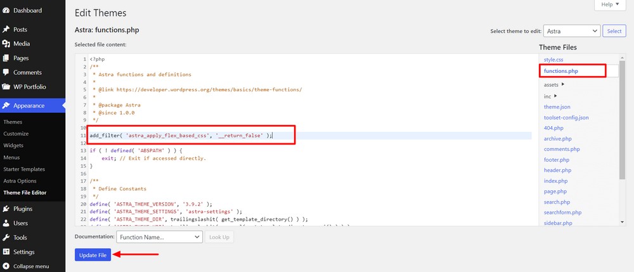This screenshot has width=634, height=272.
Task: Open Menus submenu link
Action: (11, 157)
